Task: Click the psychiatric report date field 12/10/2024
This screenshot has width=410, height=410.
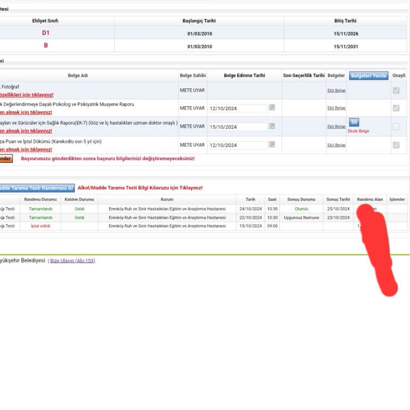Action: point(238,108)
